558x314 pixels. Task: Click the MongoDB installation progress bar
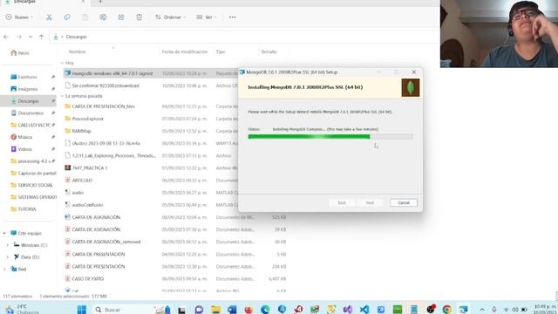point(330,137)
